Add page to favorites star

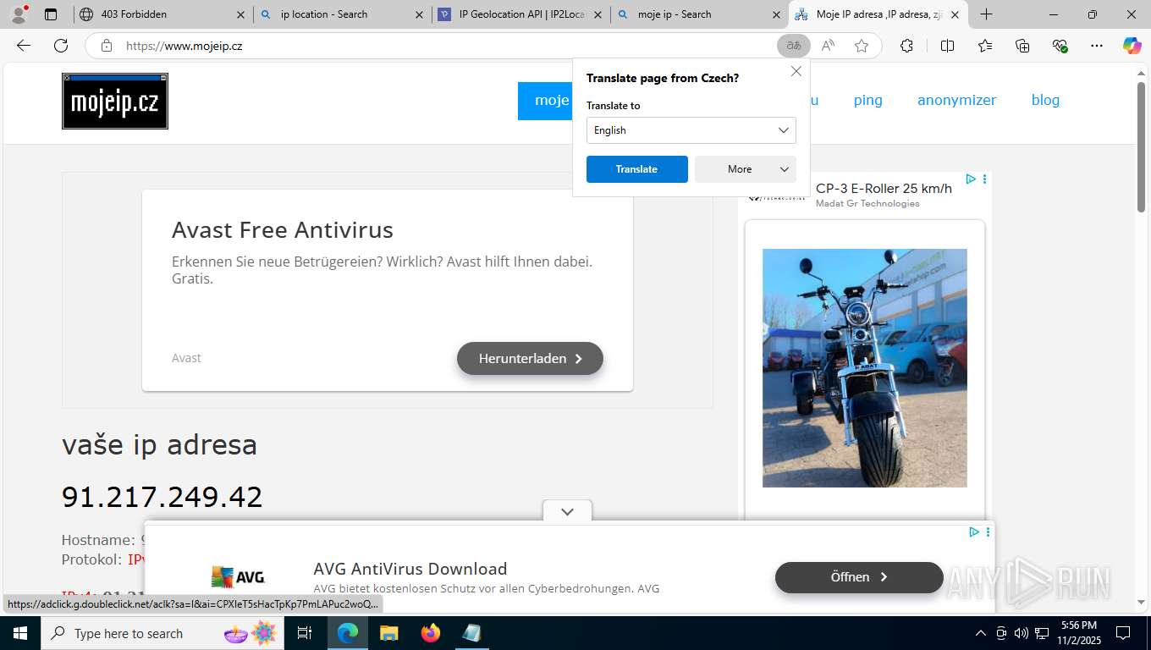tap(862, 46)
